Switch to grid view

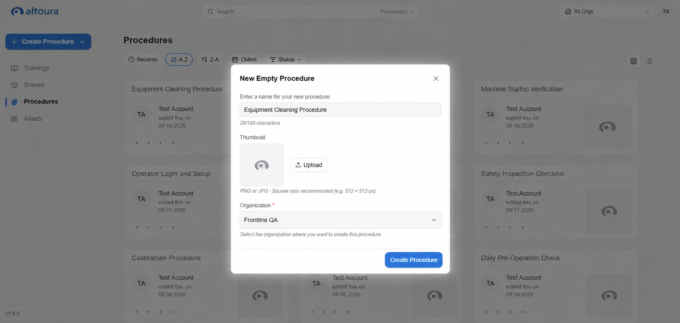pos(633,61)
